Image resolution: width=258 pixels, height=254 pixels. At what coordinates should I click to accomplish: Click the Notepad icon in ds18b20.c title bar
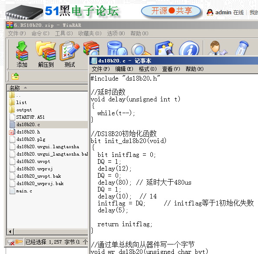[94, 61]
